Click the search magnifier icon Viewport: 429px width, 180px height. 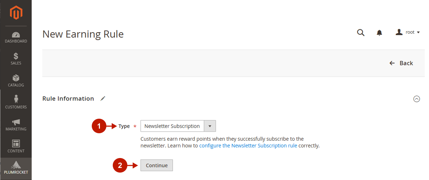(361, 33)
